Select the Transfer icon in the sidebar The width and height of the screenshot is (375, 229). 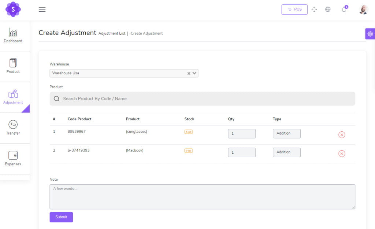click(x=13, y=127)
